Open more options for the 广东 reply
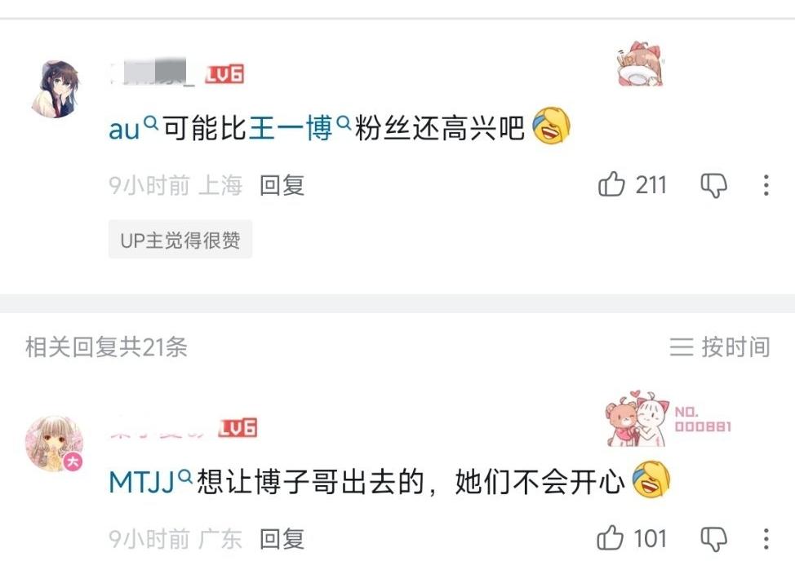The width and height of the screenshot is (795, 570). point(766,538)
